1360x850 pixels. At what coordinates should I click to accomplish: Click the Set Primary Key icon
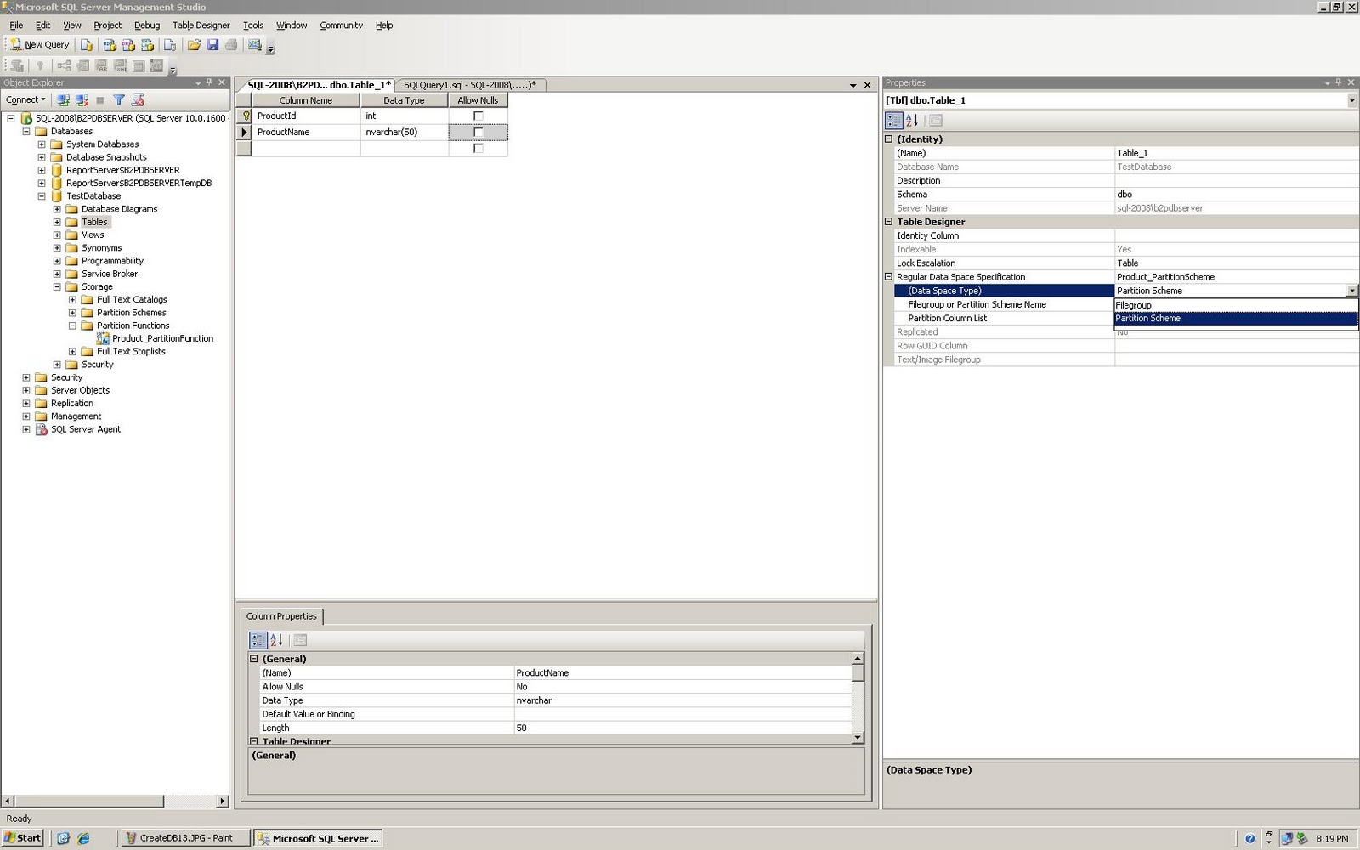[40, 65]
